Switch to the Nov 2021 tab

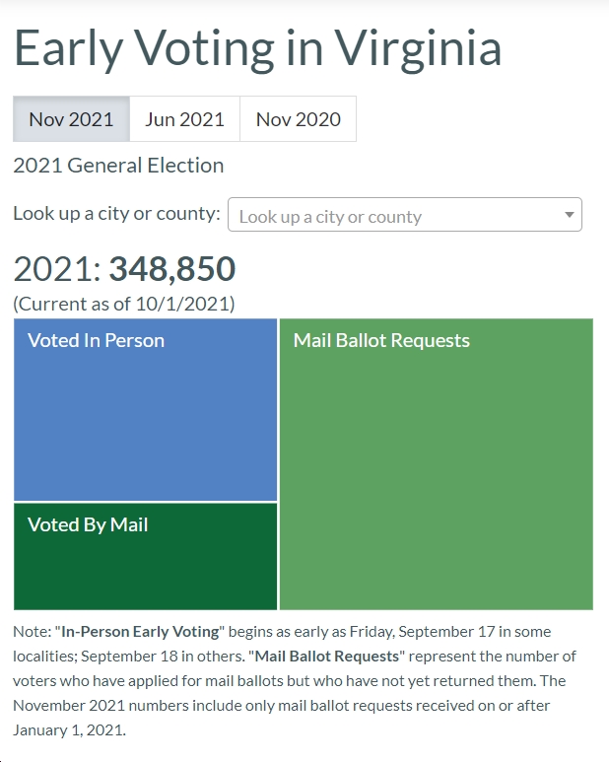click(x=71, y=119)
